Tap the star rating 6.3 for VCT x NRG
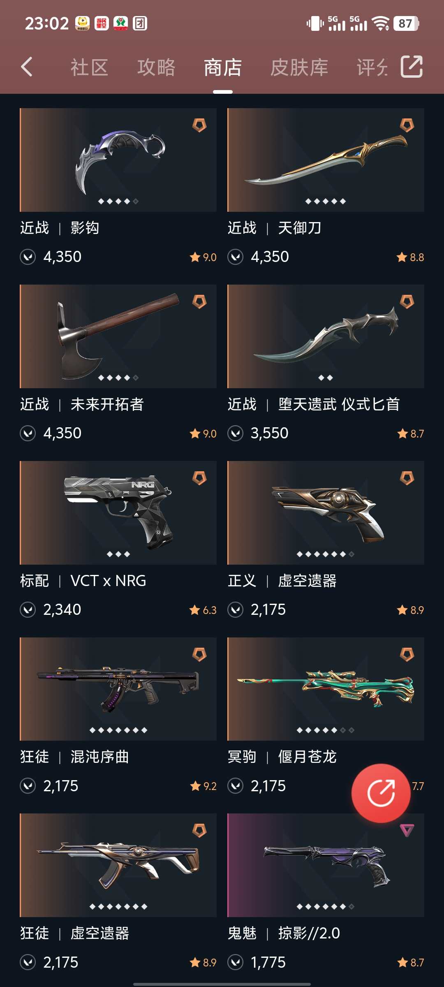This screenshot has width=444, height=987. [x=203, y=610]
